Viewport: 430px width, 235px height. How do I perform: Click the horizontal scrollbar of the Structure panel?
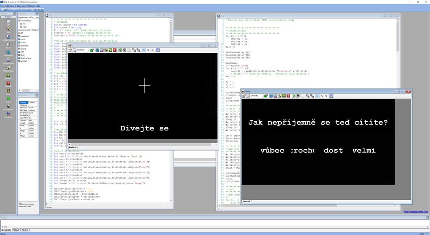click(x=28, y=90)
